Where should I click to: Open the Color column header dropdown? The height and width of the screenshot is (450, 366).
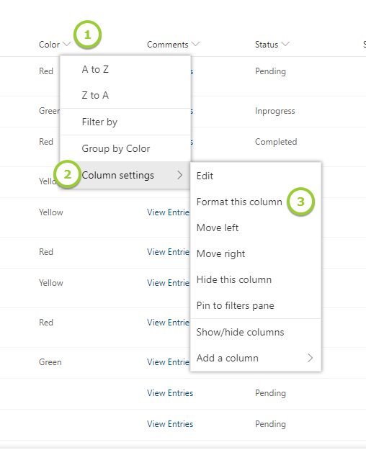[x=55, y=45]
